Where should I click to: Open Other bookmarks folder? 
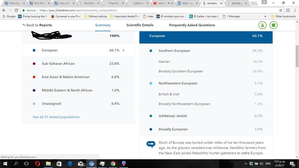(283, 16)
